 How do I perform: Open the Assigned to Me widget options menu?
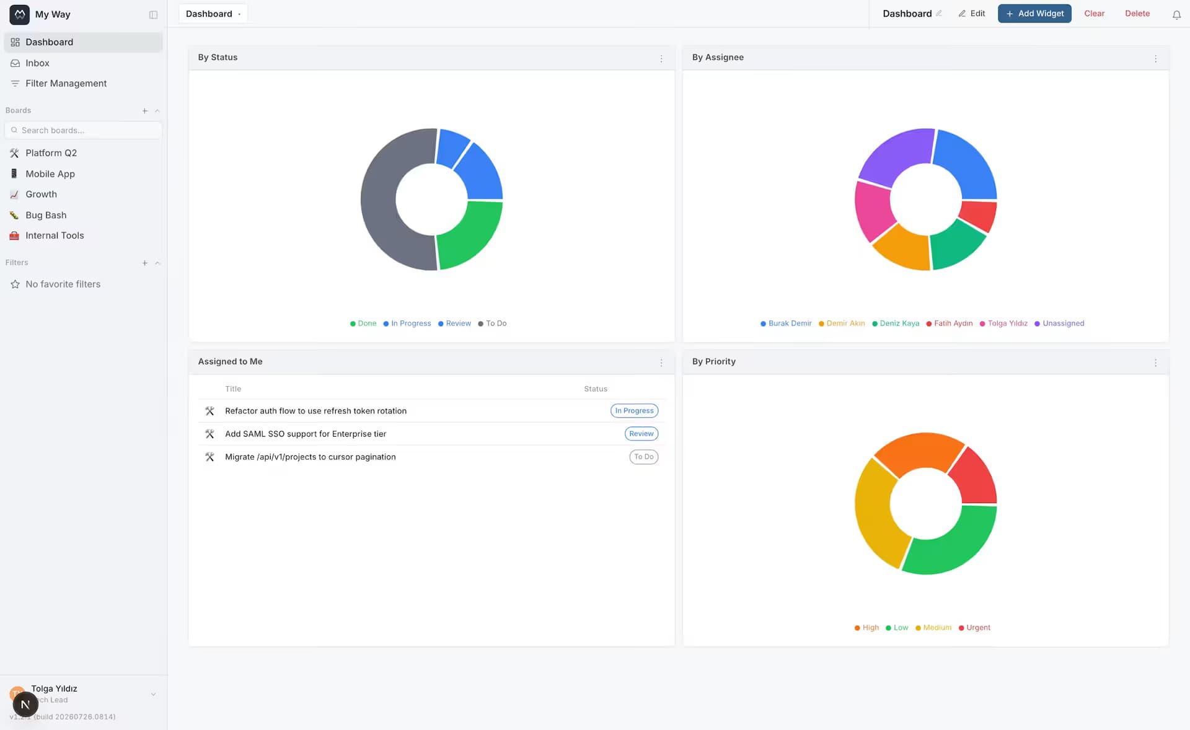pyautogui.click(x=661, y=363)
